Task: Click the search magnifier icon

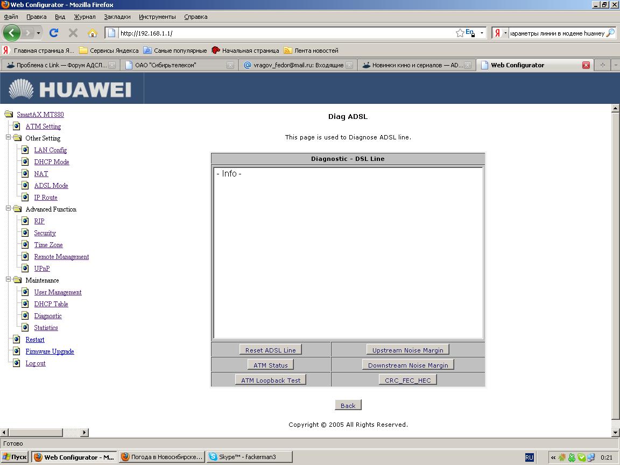Action: click(x=610, y=33)
